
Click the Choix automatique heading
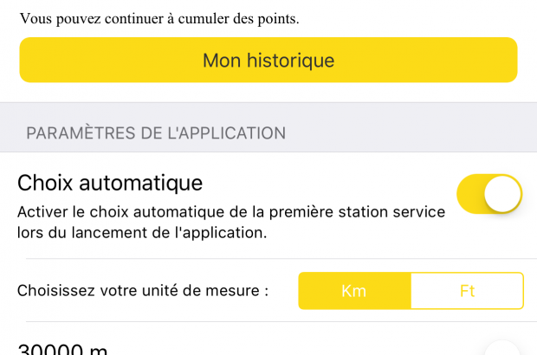click(110, 183)
